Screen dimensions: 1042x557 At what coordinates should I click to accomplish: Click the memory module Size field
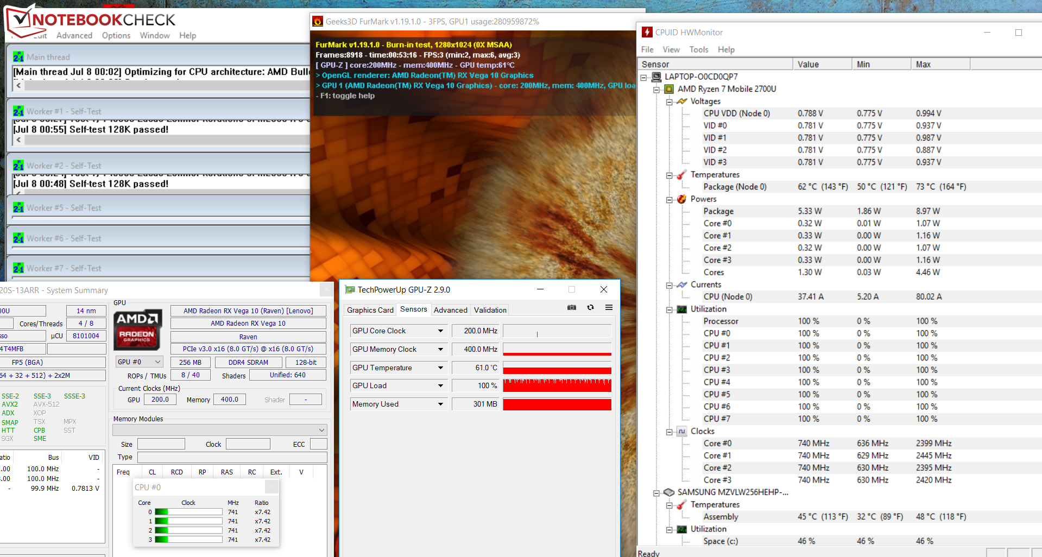pos(161,444)
